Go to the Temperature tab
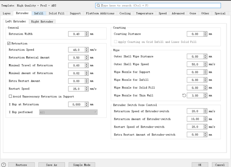231x167 pixels. pos(144,13)
